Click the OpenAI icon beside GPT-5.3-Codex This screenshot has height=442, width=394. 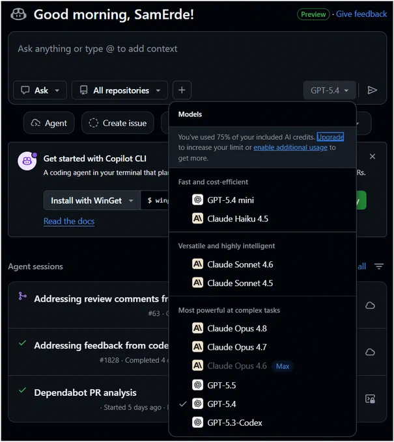[197, 422]
